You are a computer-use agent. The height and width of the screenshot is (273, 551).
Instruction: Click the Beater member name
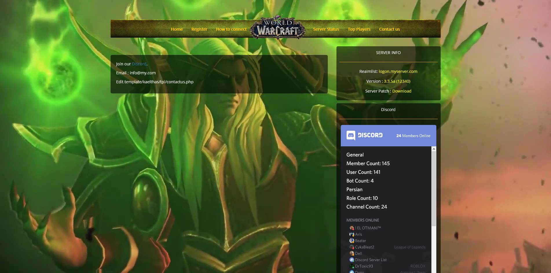click(x=360, y=241)
